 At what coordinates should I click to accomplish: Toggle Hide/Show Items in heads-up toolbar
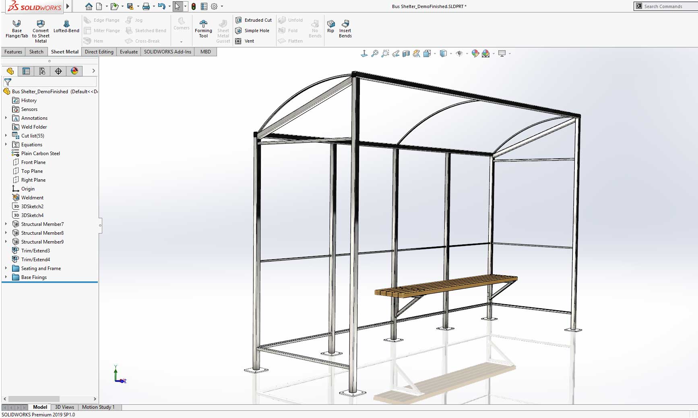click(460, 53)
